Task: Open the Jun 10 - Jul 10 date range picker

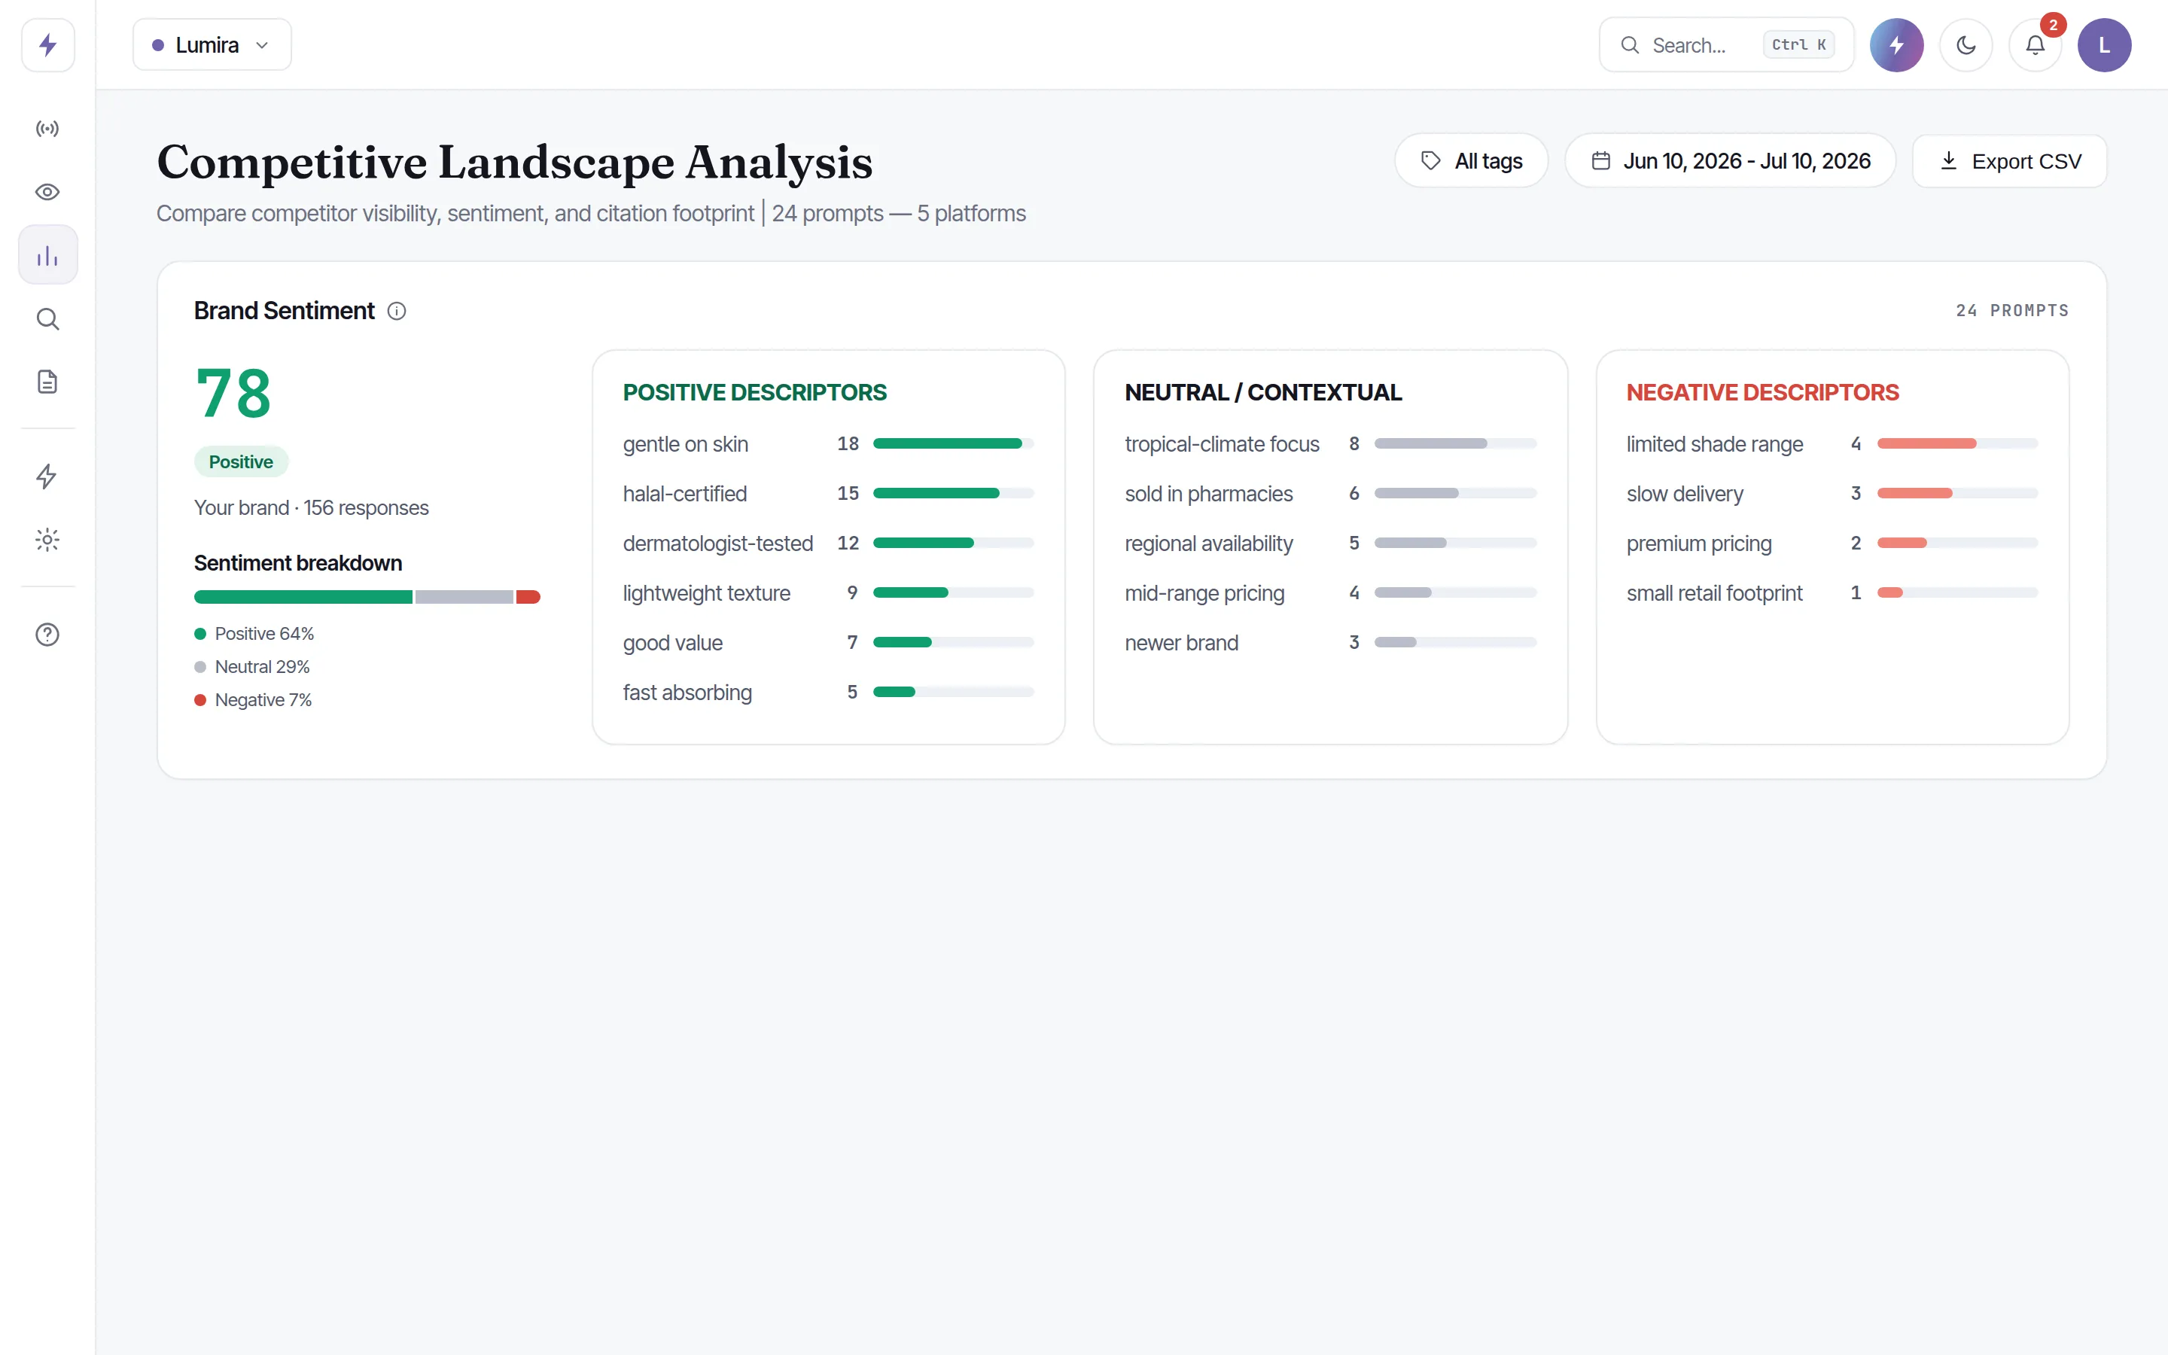Action: click(1730, 161)
